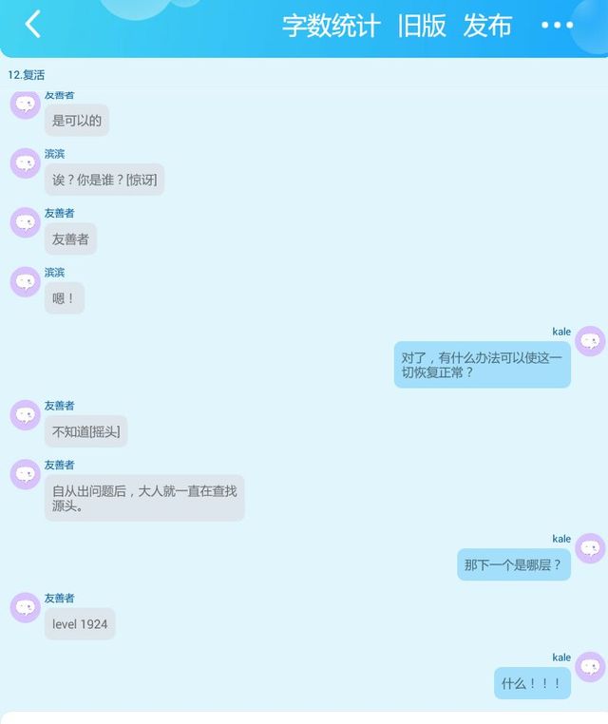
Task: Tap 友善者's avatar beside 不知道[摇头]
Action: [26, 415]
